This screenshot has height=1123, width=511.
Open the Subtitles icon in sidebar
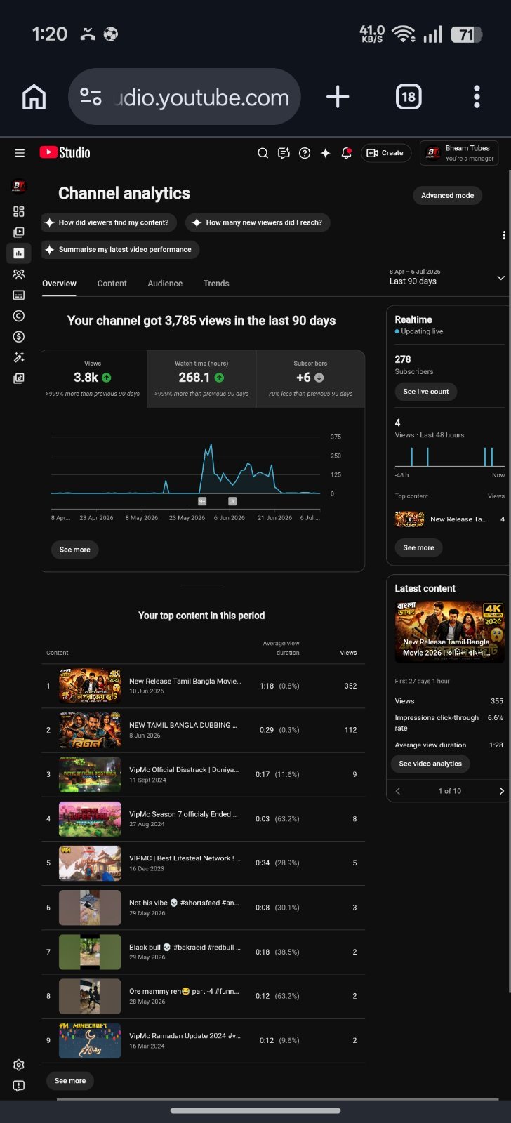pyautogui.click(x=19, y=295)
